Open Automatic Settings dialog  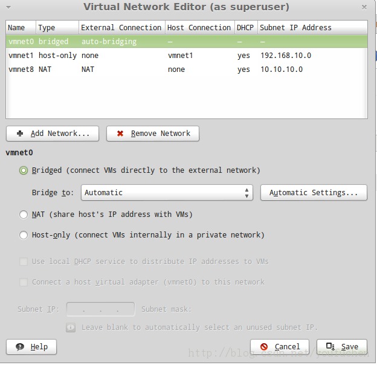[314, 193]
